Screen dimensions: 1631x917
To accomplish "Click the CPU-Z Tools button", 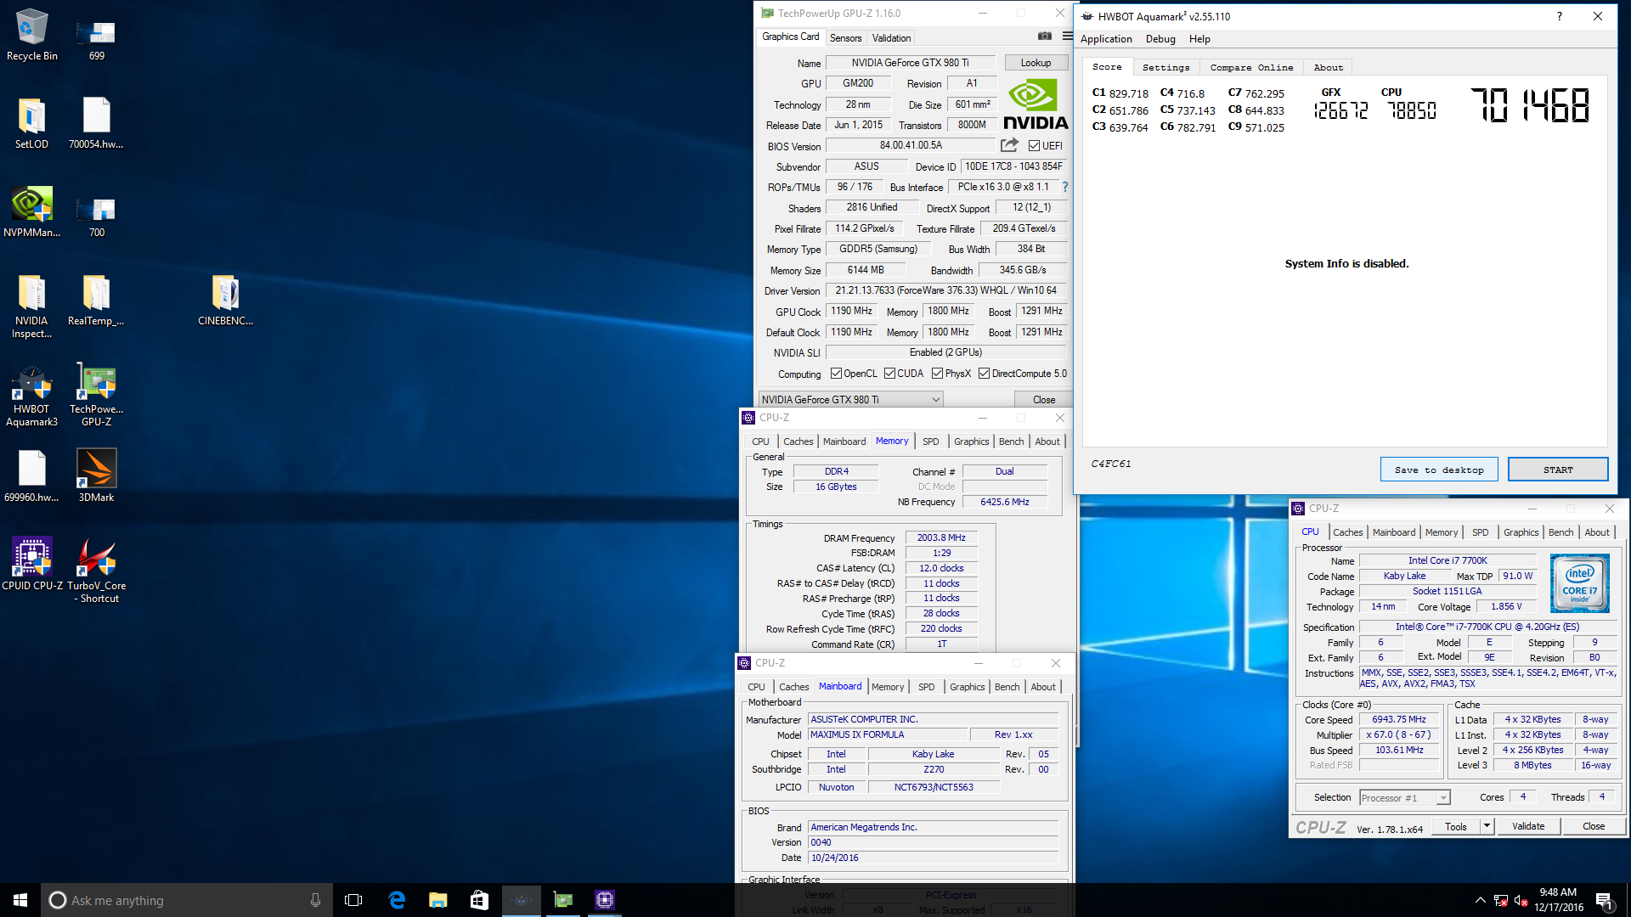I will tap(1456, 826).
